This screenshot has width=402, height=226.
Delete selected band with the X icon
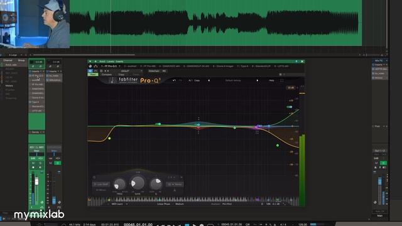(182, 177)
